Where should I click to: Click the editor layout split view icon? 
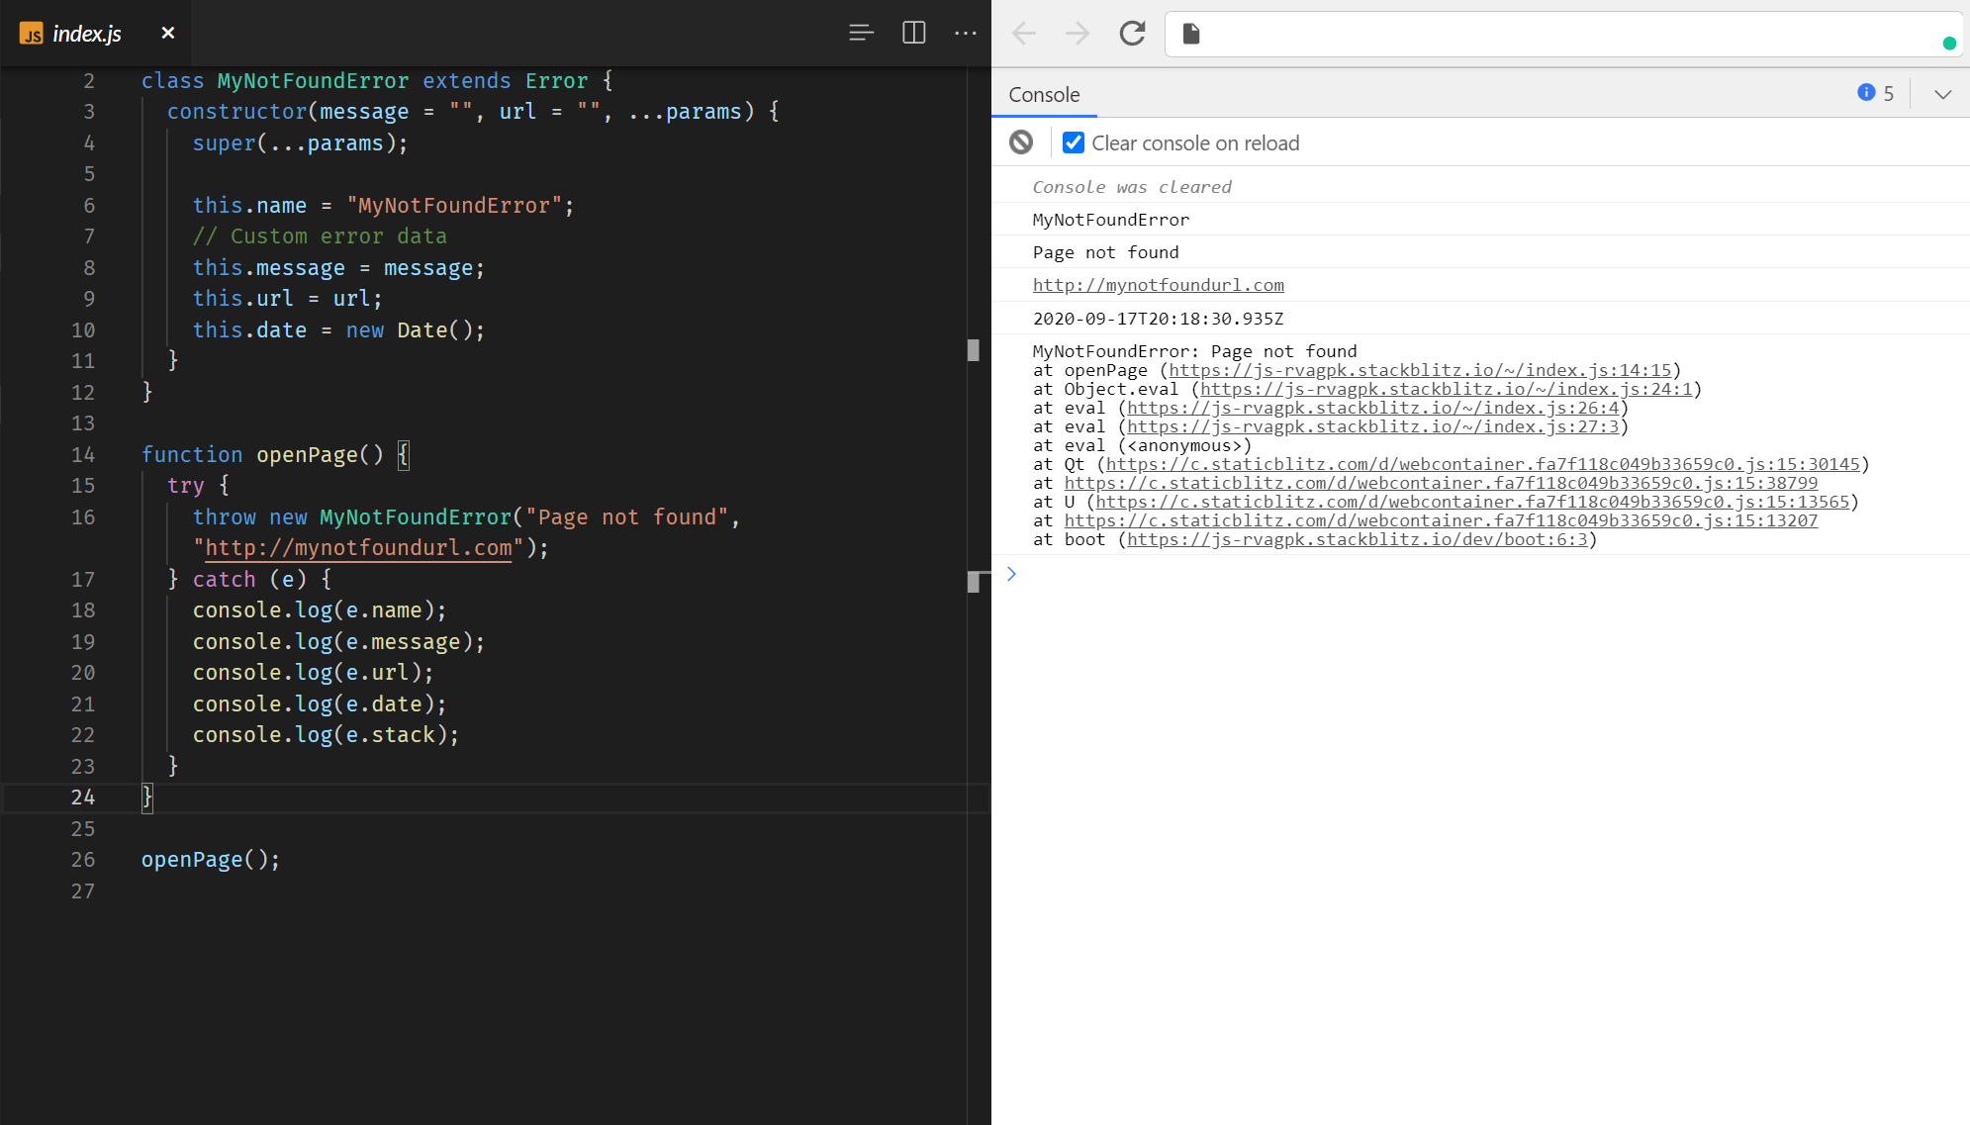click(913, 31)
